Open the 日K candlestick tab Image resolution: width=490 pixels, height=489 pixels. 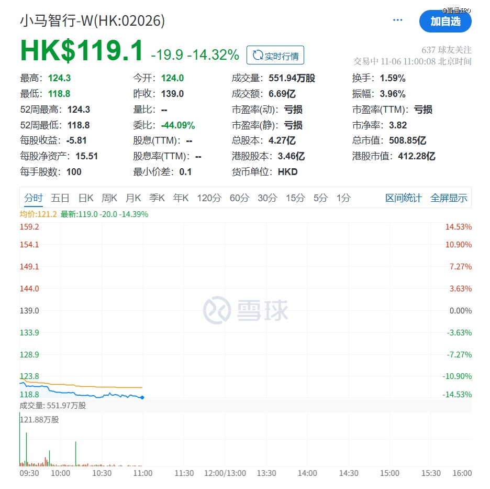(86, 198)
